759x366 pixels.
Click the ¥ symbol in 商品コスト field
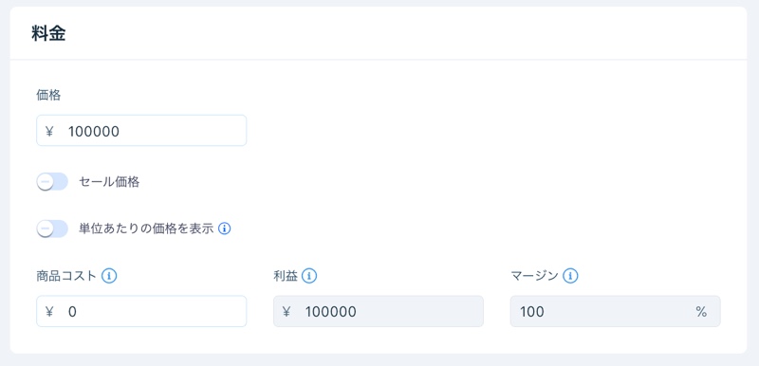coord(49,312)
